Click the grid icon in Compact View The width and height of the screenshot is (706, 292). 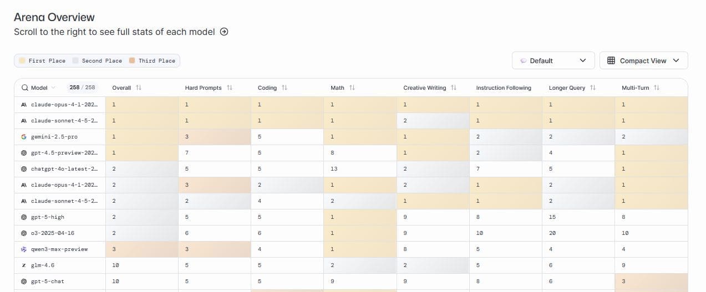click(611, 60)
